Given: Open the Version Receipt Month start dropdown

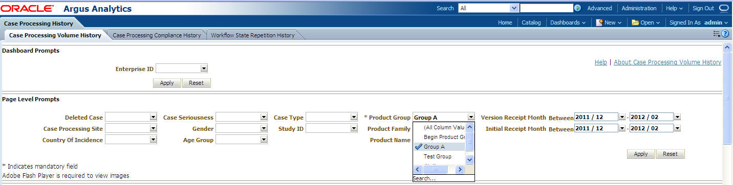Looking at the screenshot, I should (622, 117).
